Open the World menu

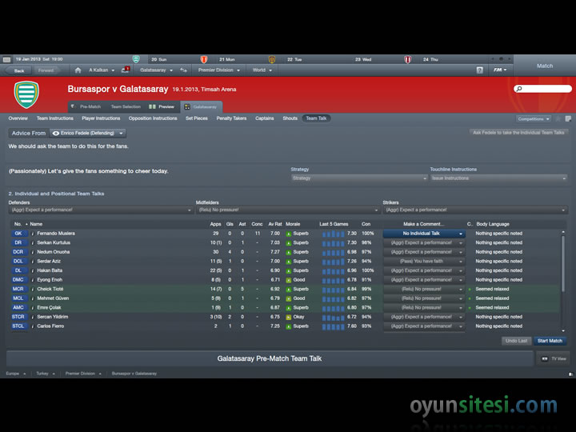tap(262, 70)
